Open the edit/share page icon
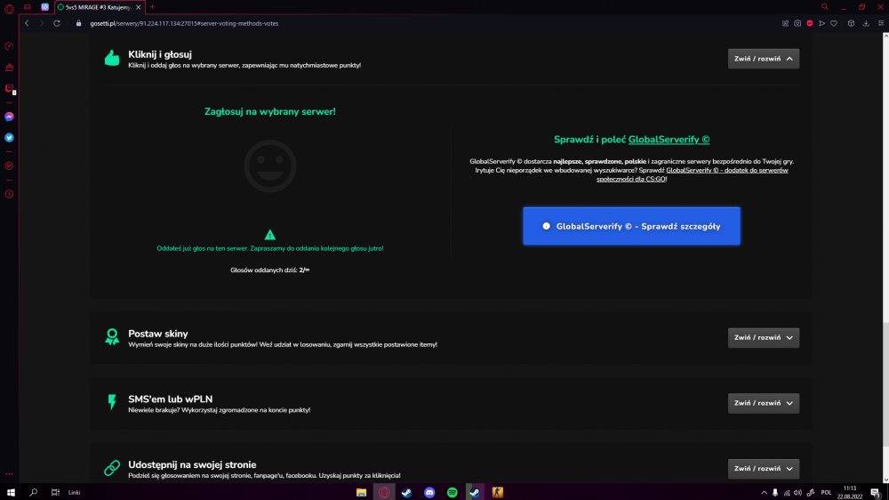This screenshot has width=889, height=500. (x=785, y=23)
